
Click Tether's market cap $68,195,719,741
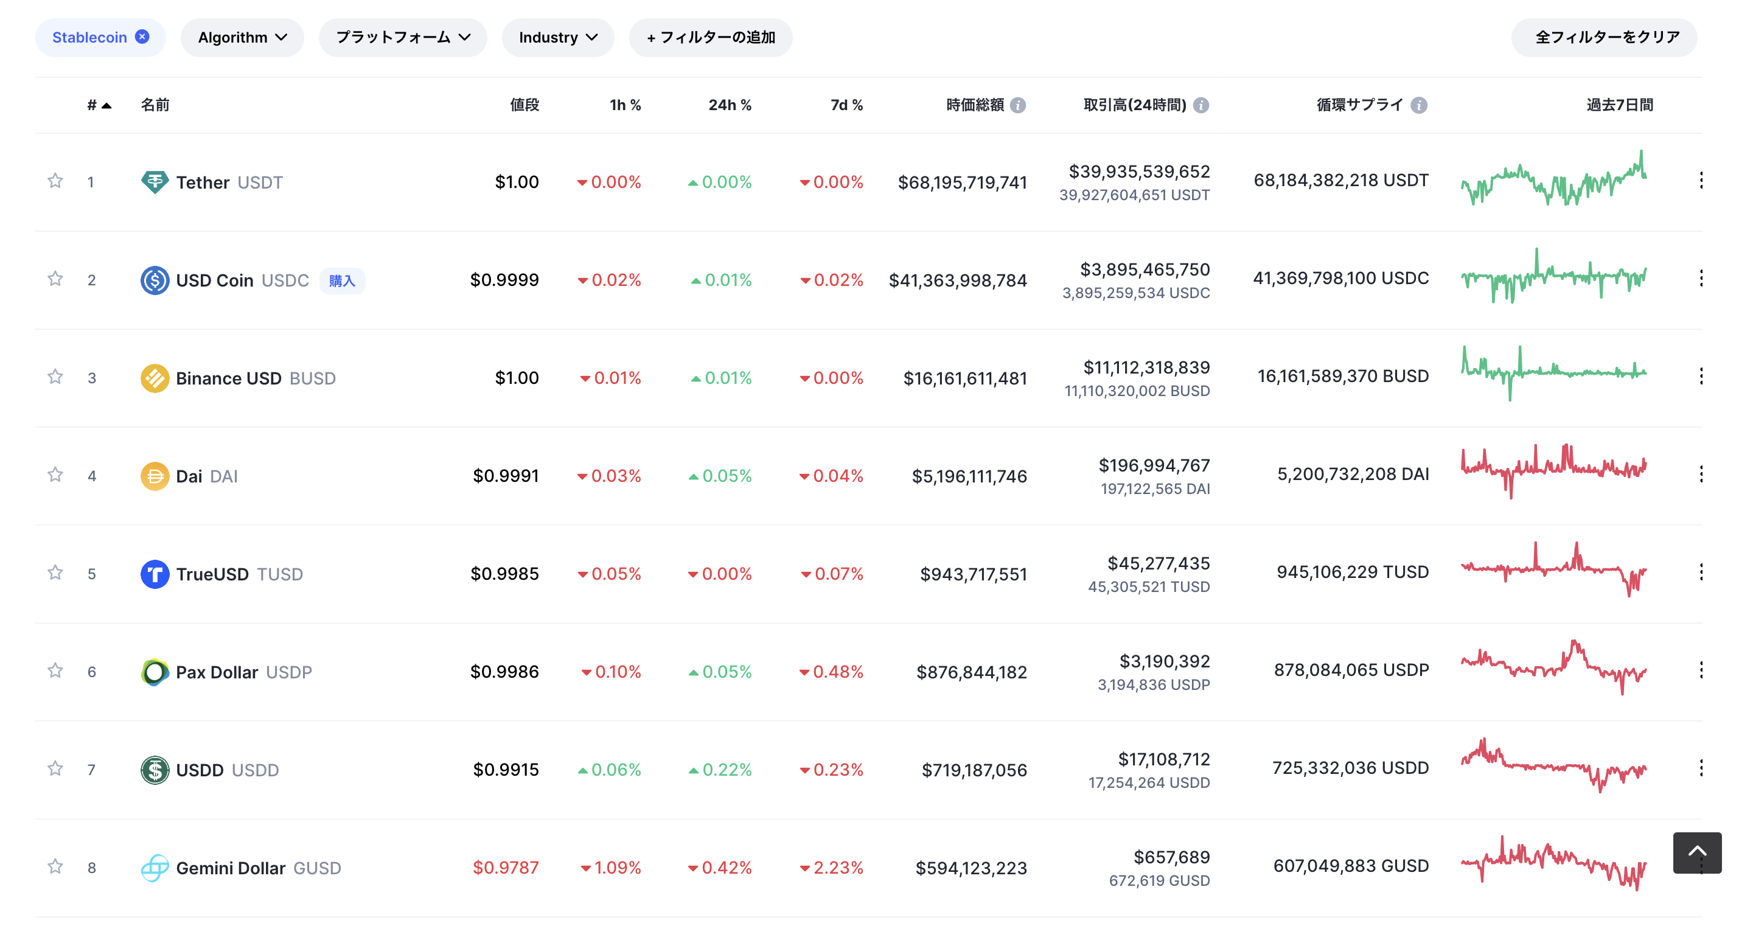pos(962,183)
